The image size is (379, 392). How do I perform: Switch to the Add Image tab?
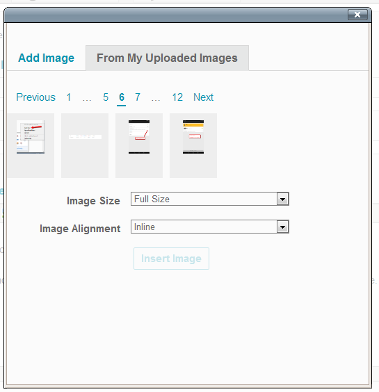47,58
